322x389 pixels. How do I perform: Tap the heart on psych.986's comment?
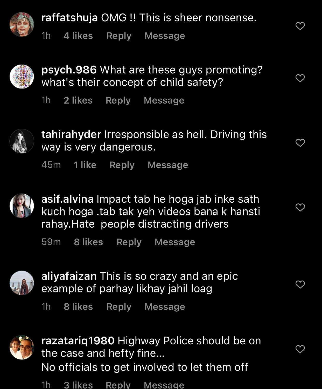tap(300, 78)
